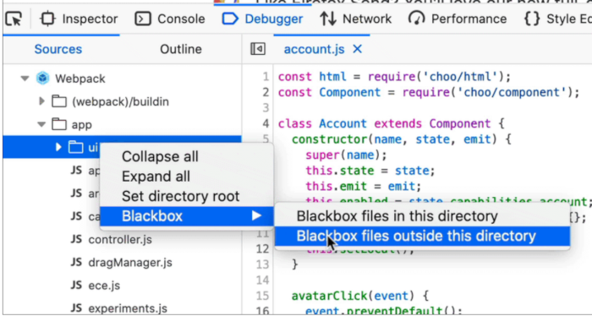This screenshot has height=316, width=592.
Task: Expand the (webpack)/buildin folder
Action: tap(42, 101)
